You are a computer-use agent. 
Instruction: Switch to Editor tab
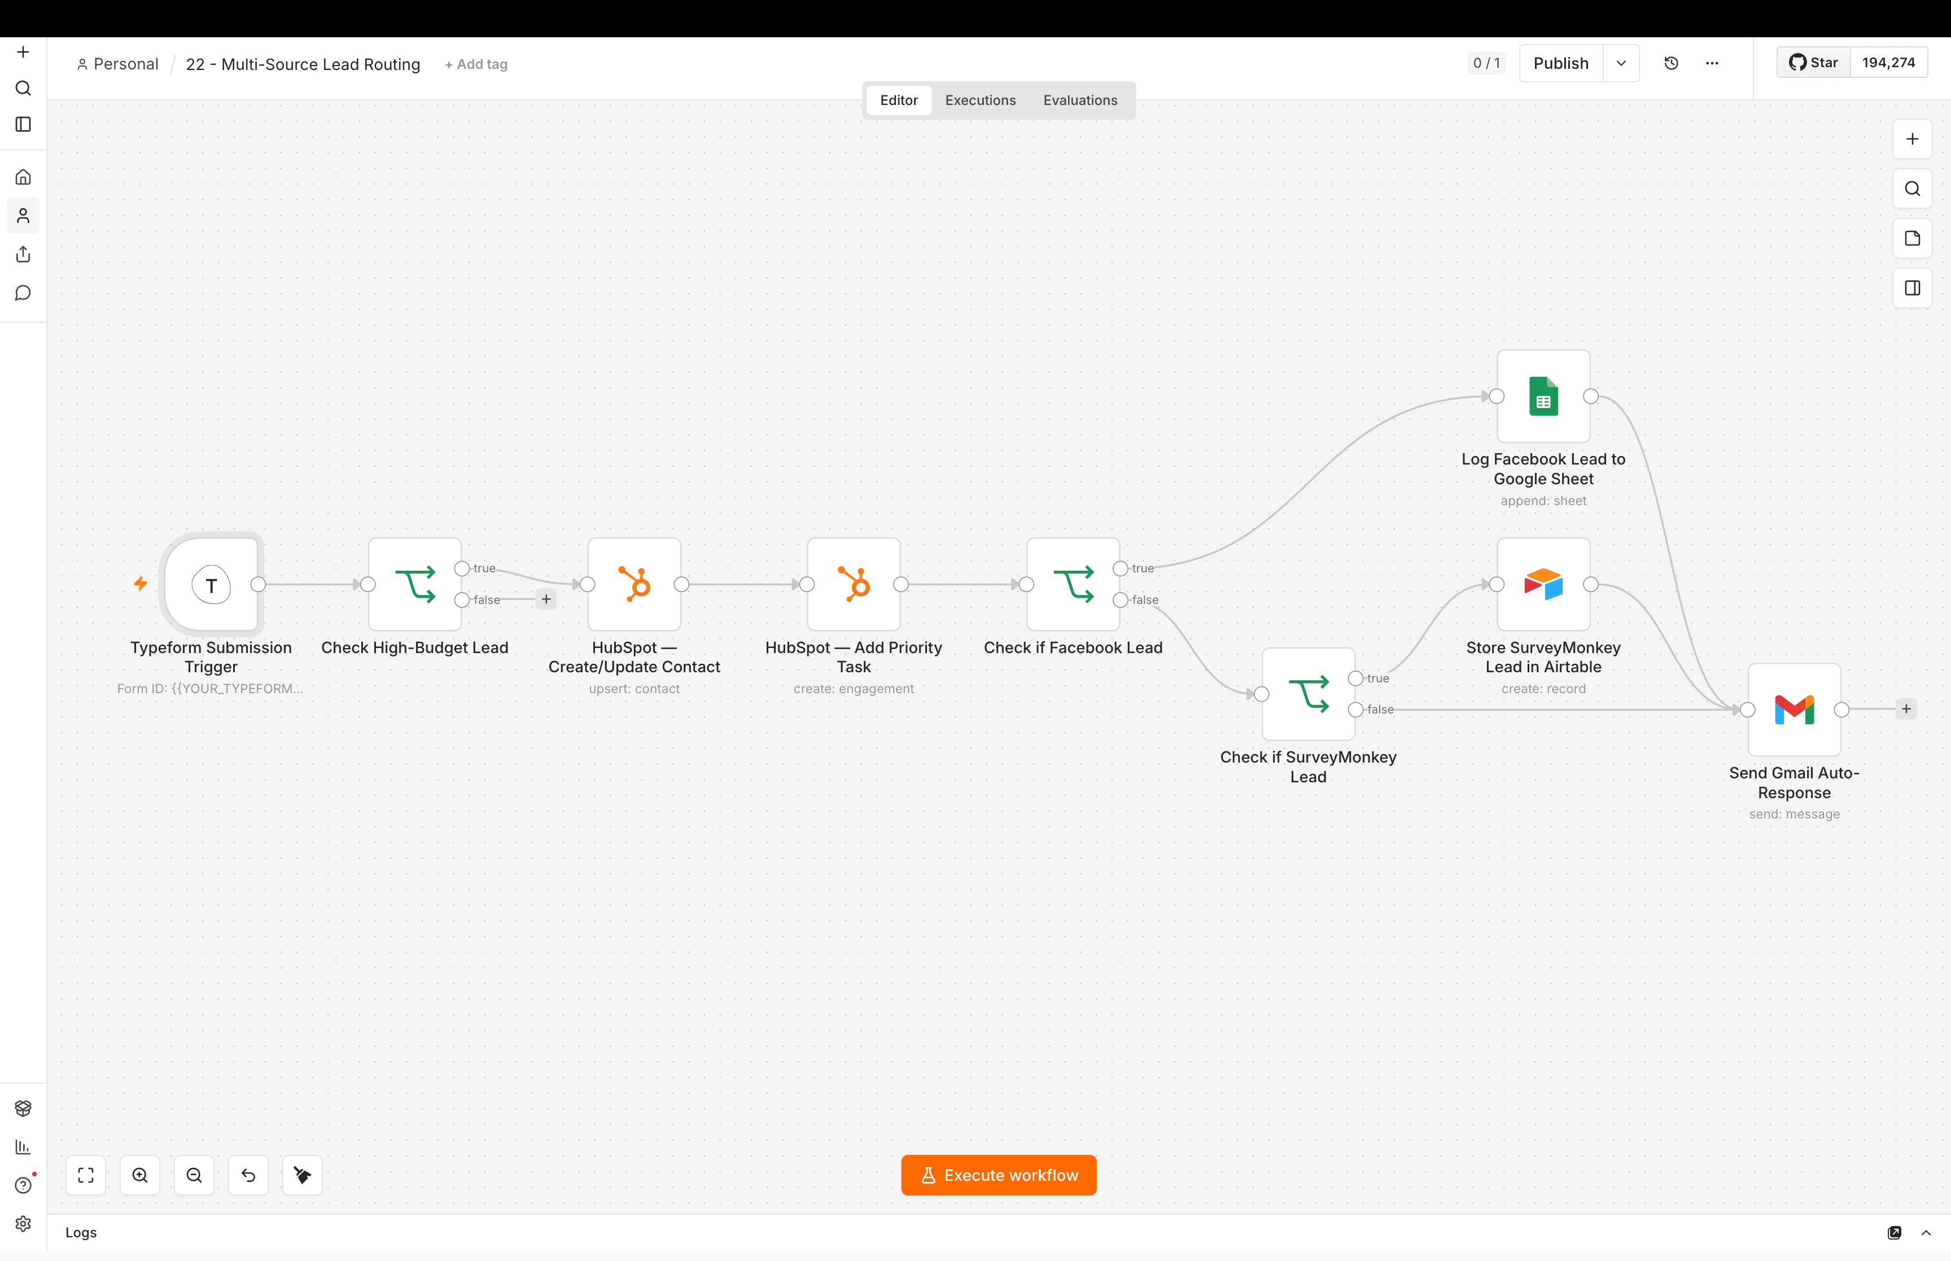pyautogui.click(x=898, y=100)
